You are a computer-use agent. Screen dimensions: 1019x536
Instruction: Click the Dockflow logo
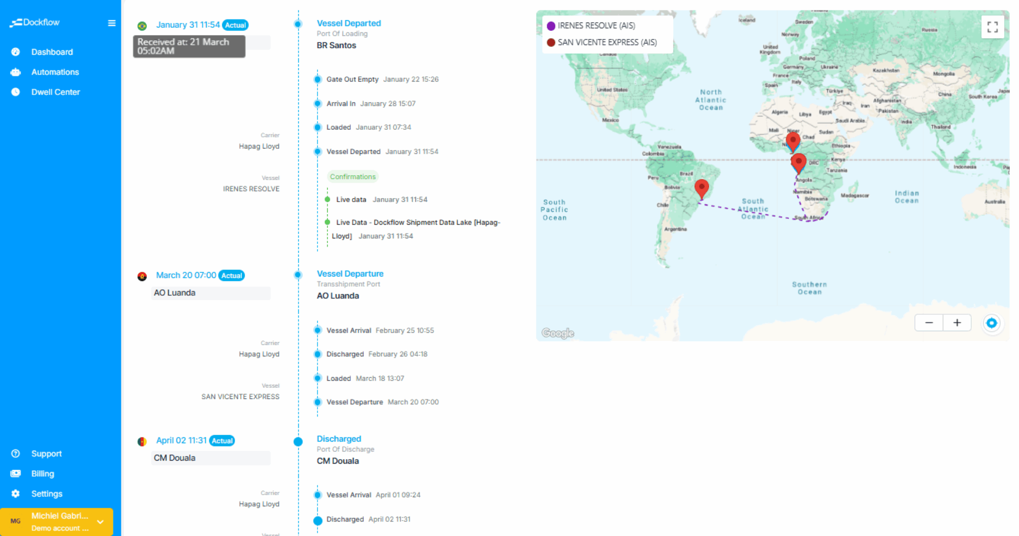tap(35, 22)
